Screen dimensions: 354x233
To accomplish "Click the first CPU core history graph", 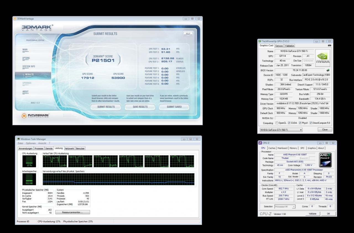I will coord(55,161).
